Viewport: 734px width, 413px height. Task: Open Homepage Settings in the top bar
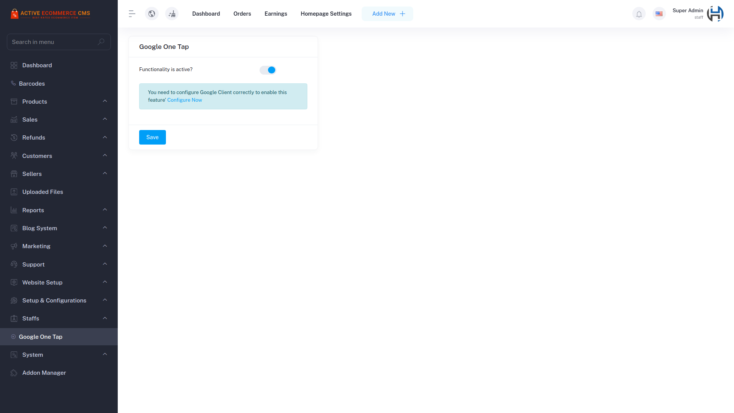pyautogui.click(x=326, y=13)
